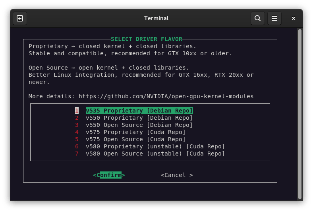Pick v575 Open Source [Cuda Repo]
313x212 pixels.
[x=135, y=139]
